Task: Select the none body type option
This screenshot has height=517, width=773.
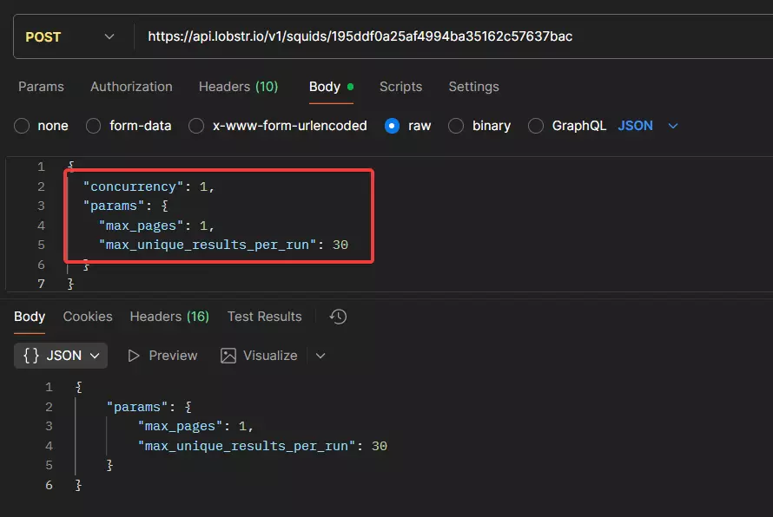Action: click(x=21, y=126)
